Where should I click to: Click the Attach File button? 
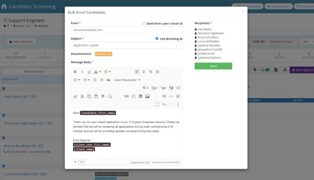pyautogui.click(x=103, y=54)
